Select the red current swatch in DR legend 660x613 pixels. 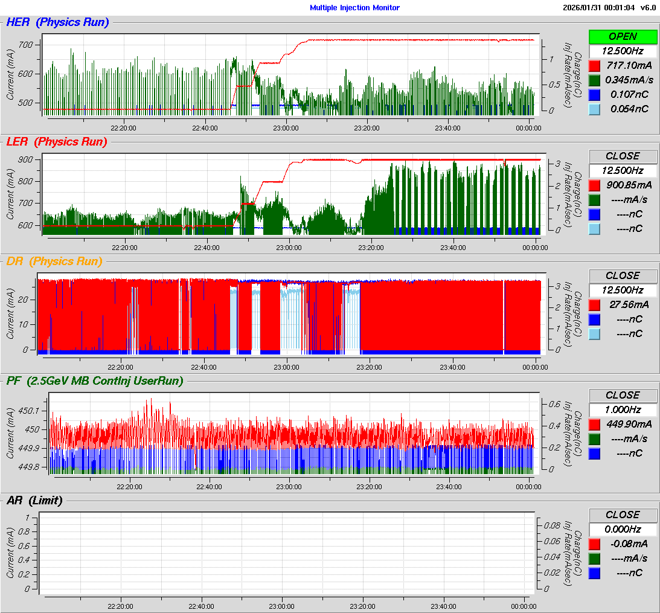click(x=595, y=305)
